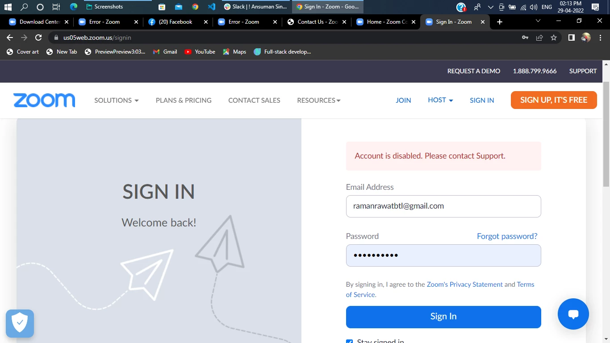
Task: Open the Maps bookmark
Action: [x=234, y=52]
